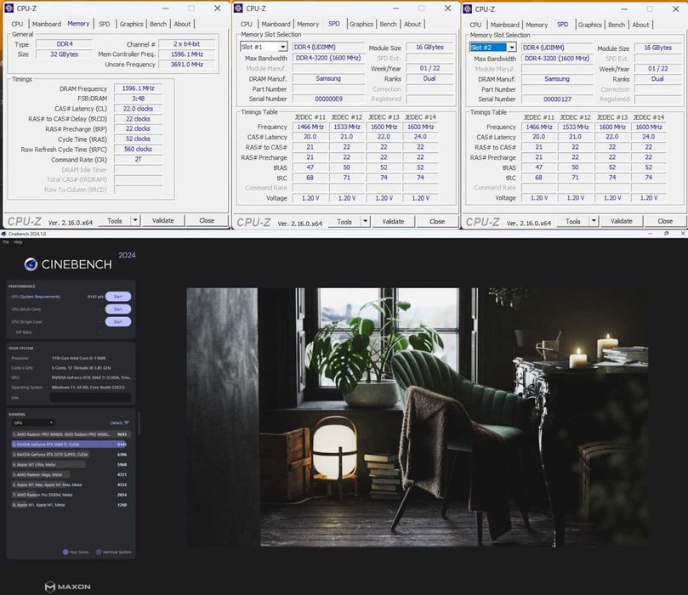Expand the Tools arrow in the Memory CPU-Z window
The height and width of the screenshot is (595, 688).
pyautogui.click(x=135, y=220)
